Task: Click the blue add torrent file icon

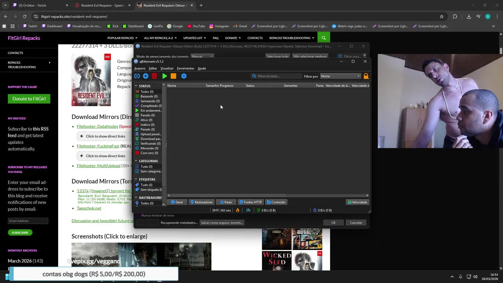Action: click(x=145, y=76)
